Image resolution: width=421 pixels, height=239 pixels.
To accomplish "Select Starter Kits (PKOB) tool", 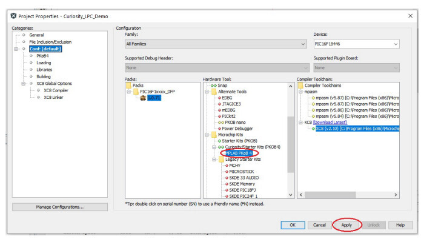I will [239, 141].
